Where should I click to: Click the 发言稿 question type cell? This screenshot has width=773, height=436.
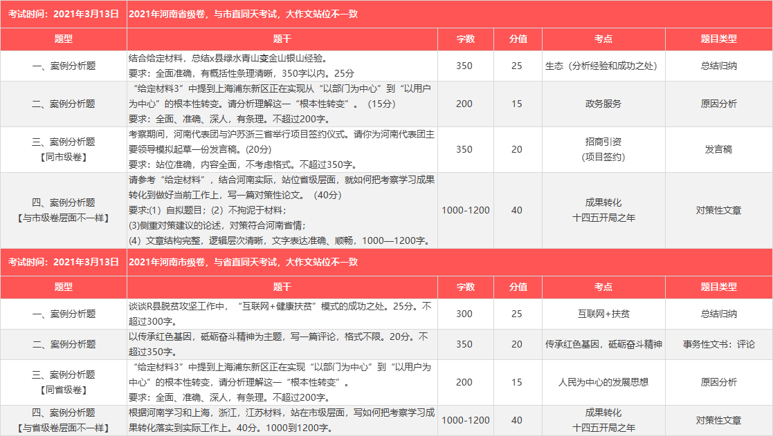tap(718, 149)
